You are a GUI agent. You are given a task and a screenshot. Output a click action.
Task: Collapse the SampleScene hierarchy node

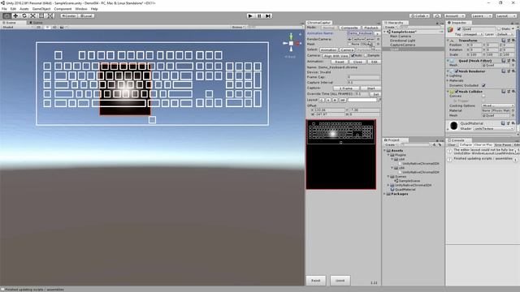click(x=385, y=32)
